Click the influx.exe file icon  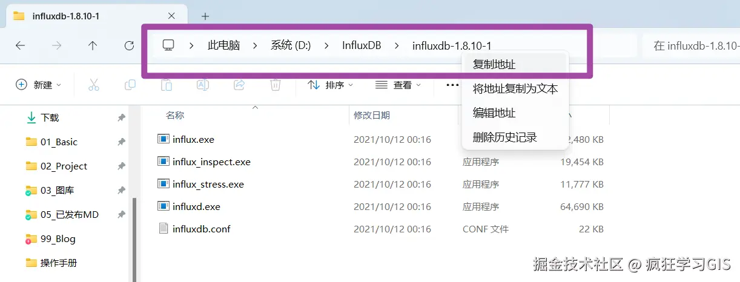[163, 139]
